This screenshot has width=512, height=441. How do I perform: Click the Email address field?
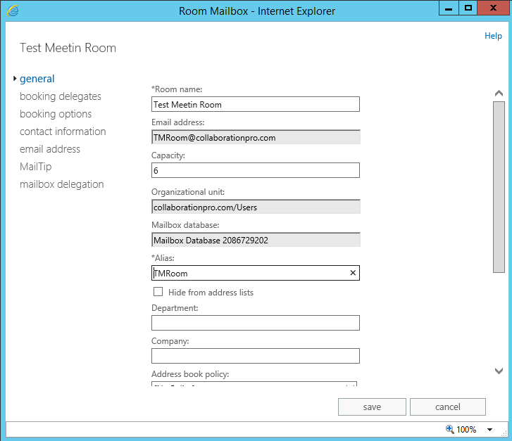(x=256, y=137)
